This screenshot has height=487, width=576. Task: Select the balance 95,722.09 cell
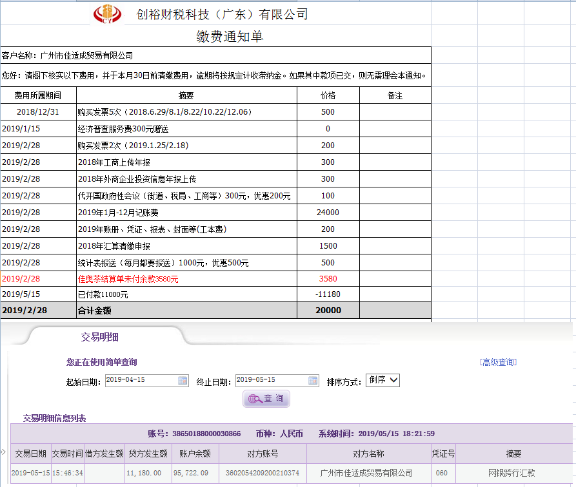(195, 473)
